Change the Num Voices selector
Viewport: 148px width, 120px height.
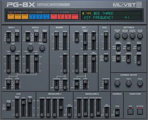point(139,60)
